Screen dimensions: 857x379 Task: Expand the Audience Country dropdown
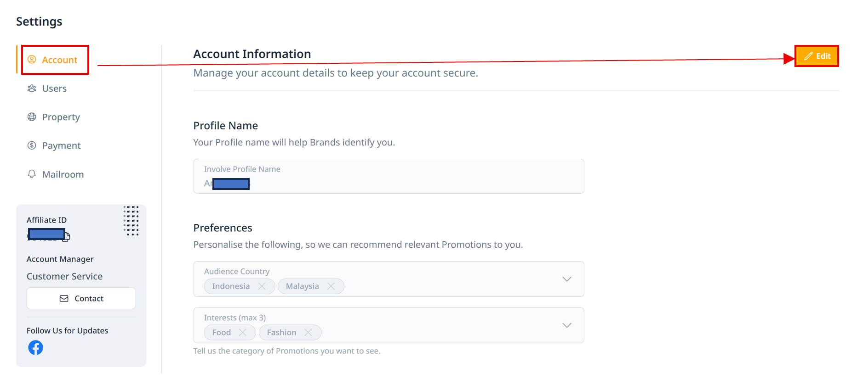pyautogui.click(x=567, y=279)
